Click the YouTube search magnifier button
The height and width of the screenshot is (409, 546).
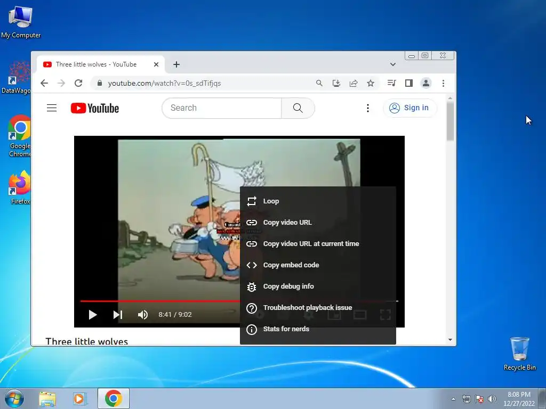pyautogui.click(x=298, y=108)
